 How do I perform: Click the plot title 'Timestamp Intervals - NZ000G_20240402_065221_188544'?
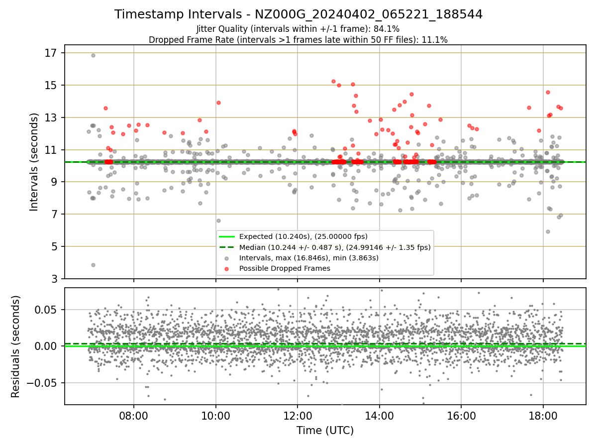point(298,14)
